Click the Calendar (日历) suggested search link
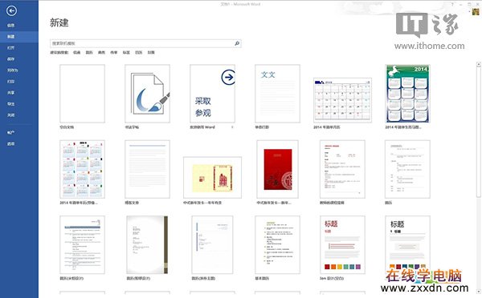 139,52
